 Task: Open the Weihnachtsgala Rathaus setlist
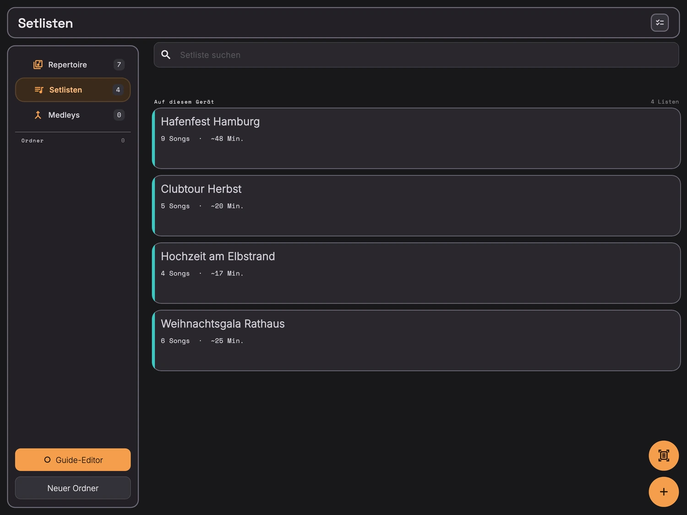point(416,340)
